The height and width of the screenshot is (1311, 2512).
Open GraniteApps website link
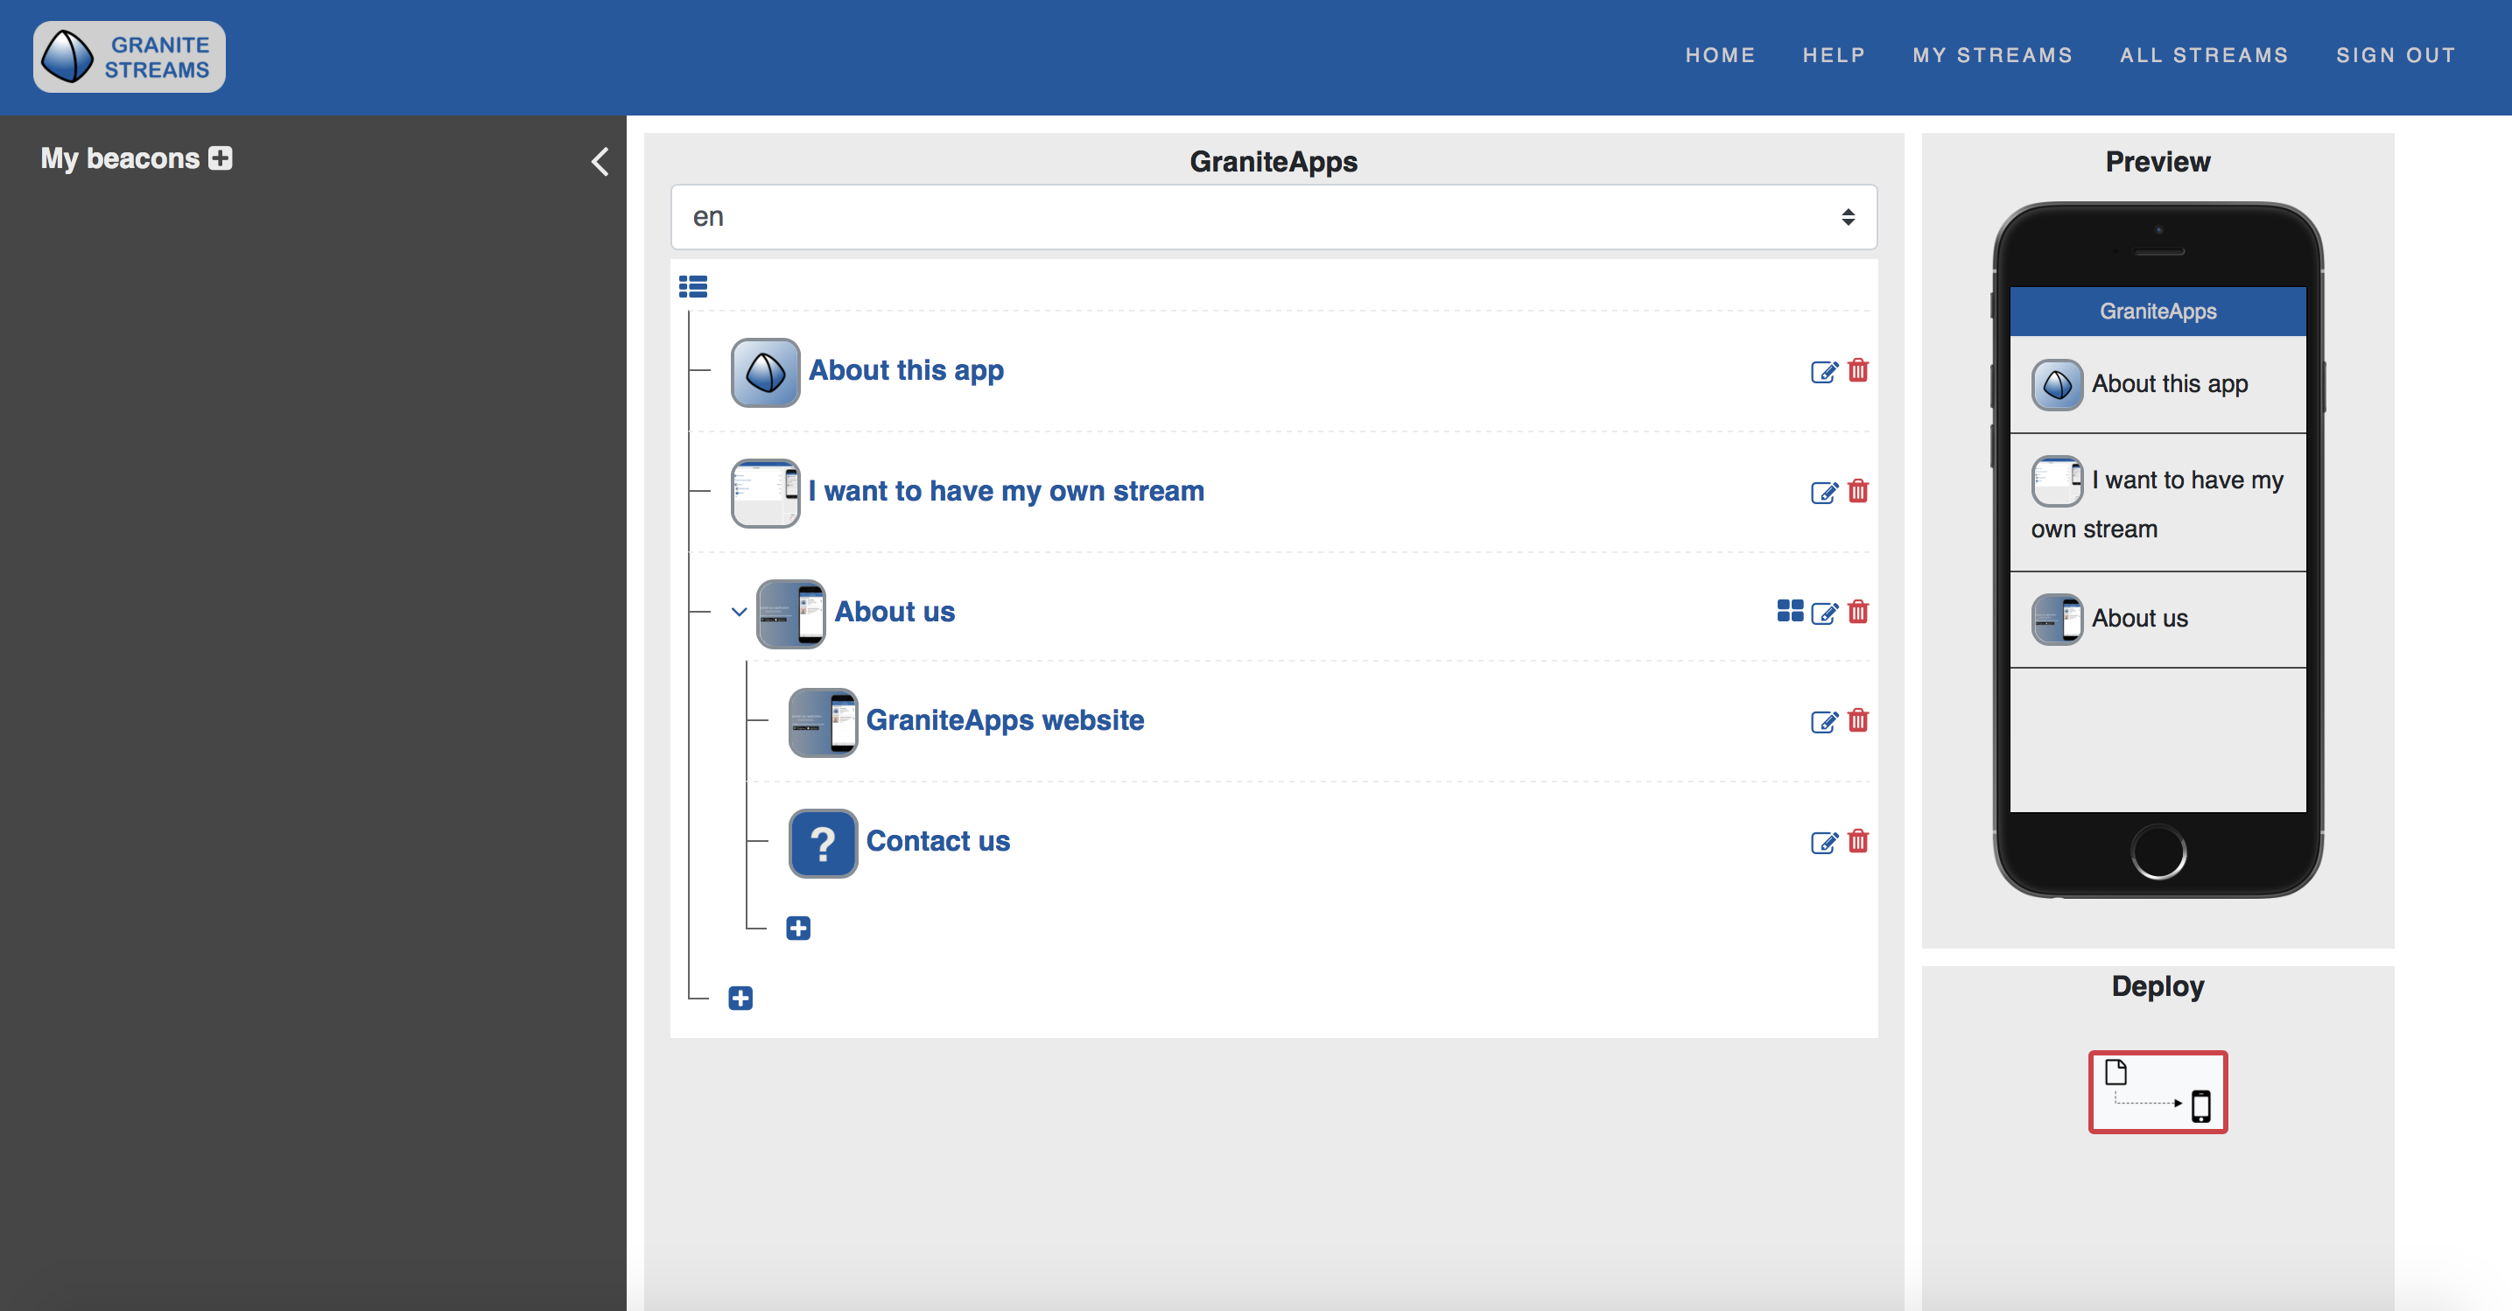pyautogui.click(x=1006, y=720)
